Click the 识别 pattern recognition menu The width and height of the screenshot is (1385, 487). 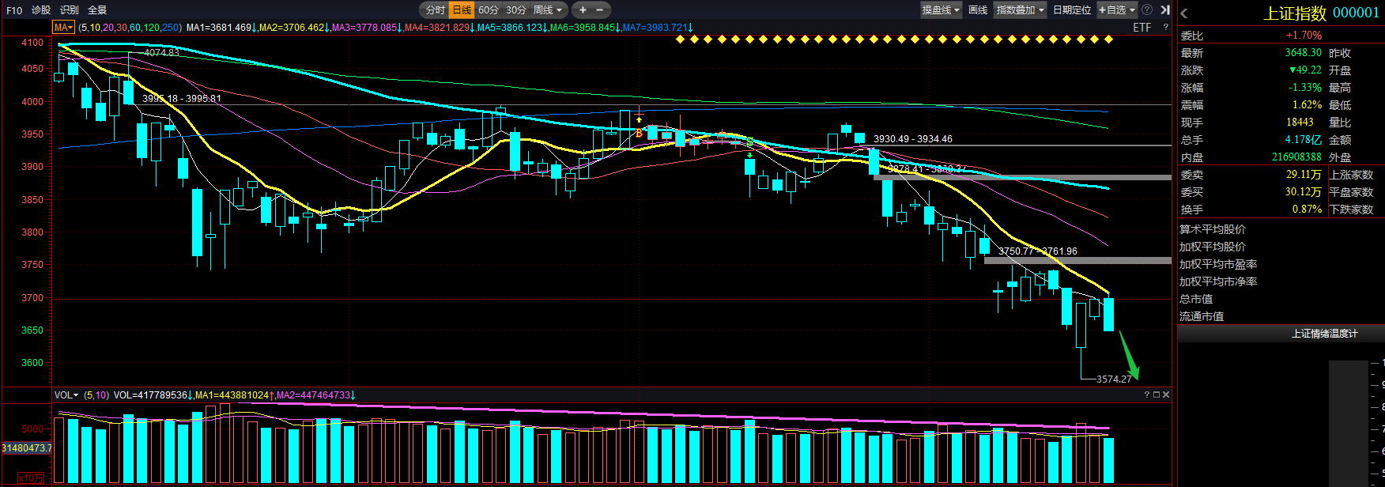[70, 10]
